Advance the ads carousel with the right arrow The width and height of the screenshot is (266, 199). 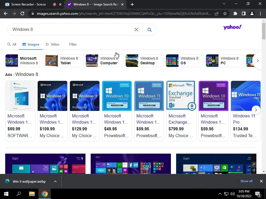(x=256, y=110)
